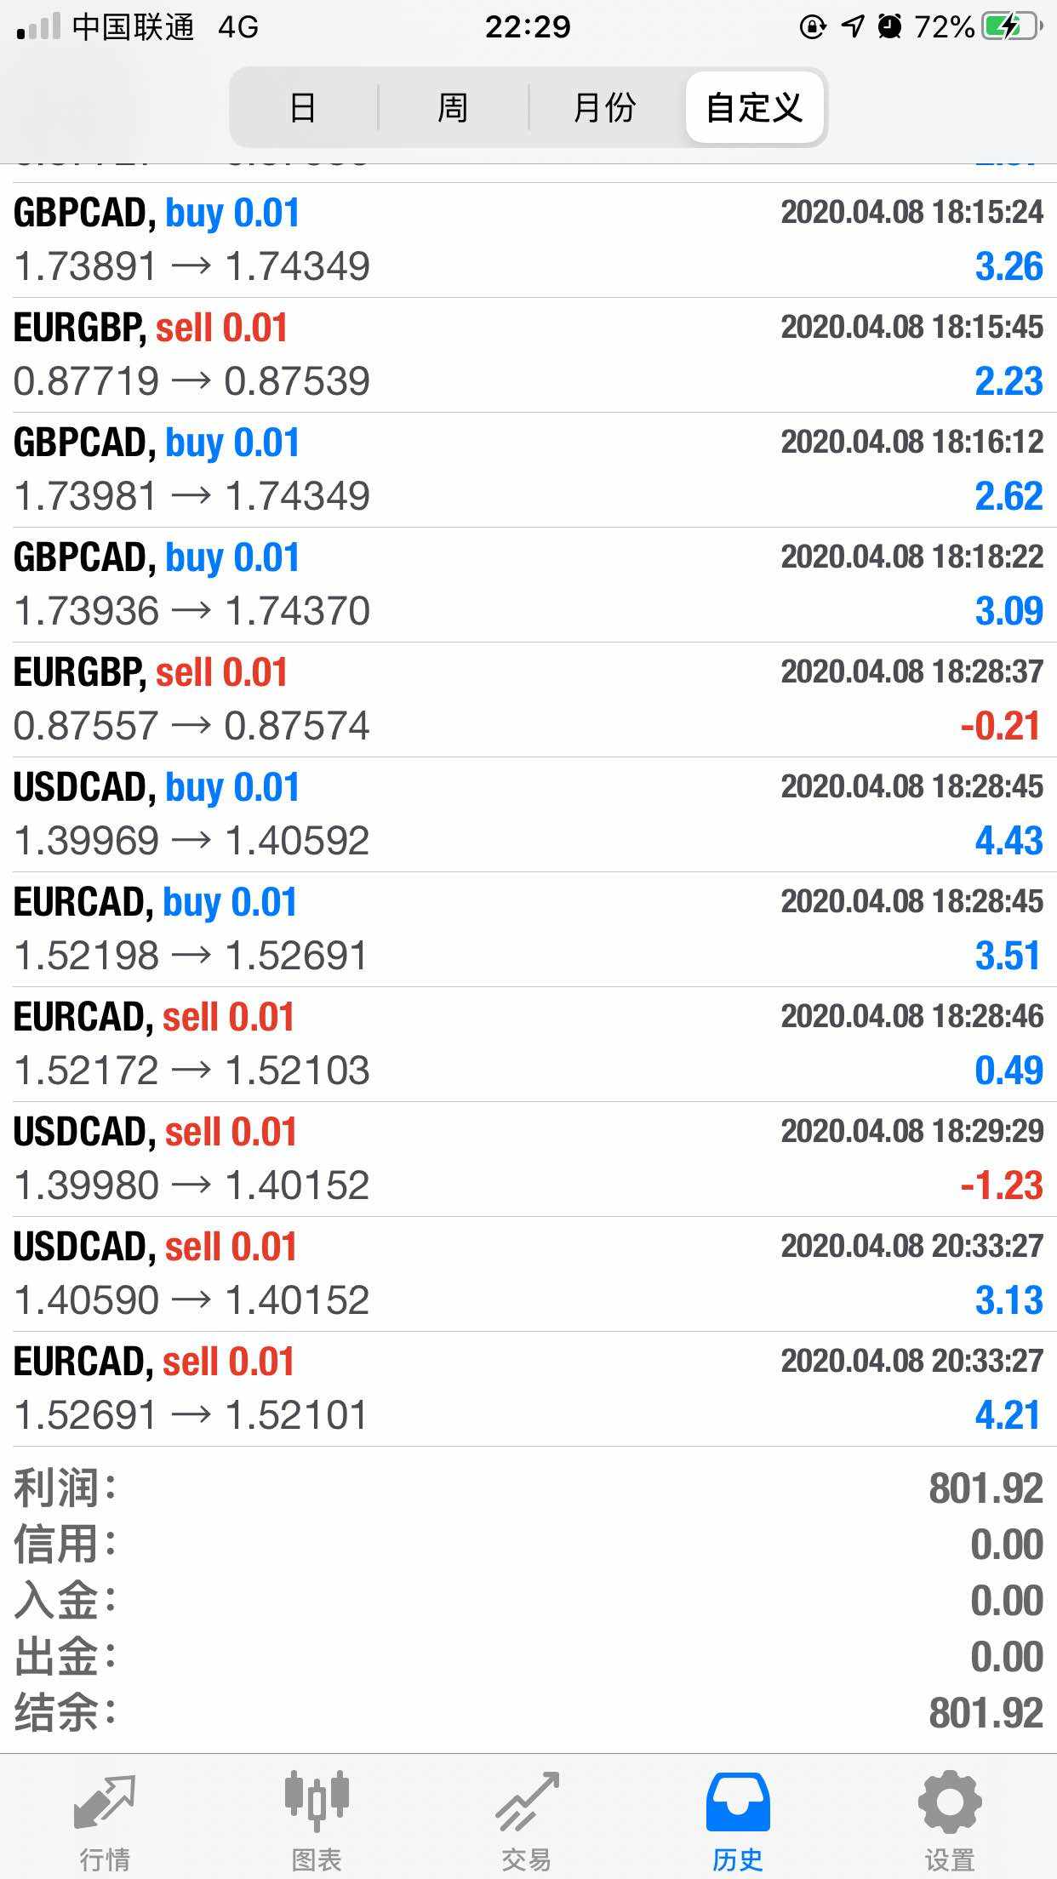The image size is (1057, 1879).
Task: Tap the alarm clock status icon
Action: click(889, 27)
